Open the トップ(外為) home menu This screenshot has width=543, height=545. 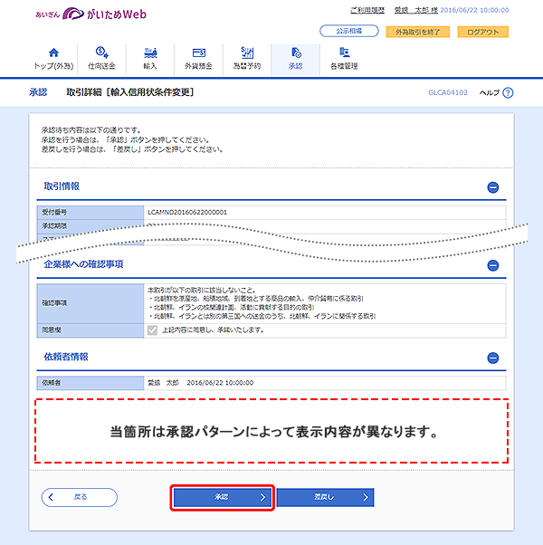(x=53, y=59)
